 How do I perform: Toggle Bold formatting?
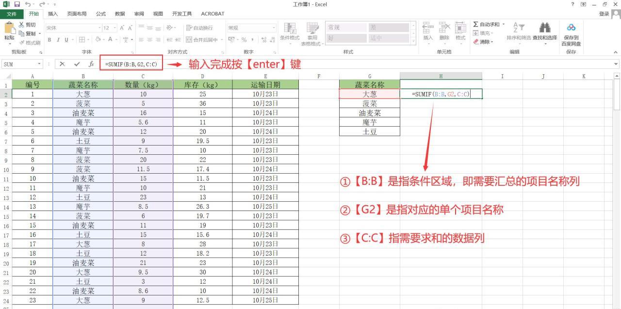pyautogui.click(x=49, y=40)
